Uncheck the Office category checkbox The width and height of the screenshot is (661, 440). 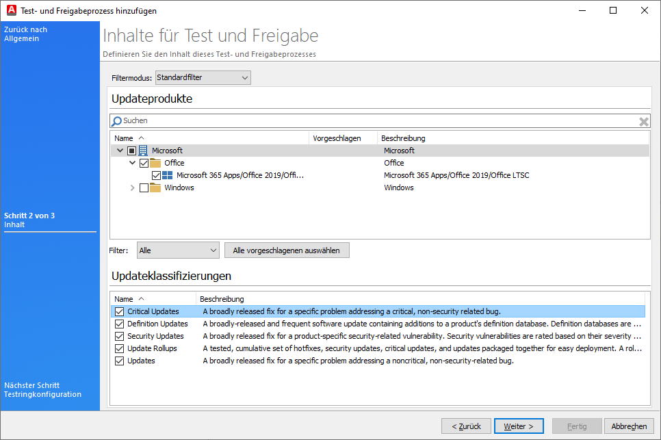click(x=144, y=163)
